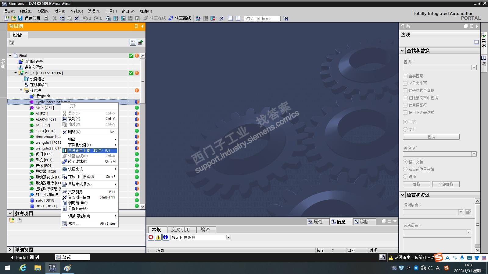Click the 查找 button

click(x=431, y=137)
